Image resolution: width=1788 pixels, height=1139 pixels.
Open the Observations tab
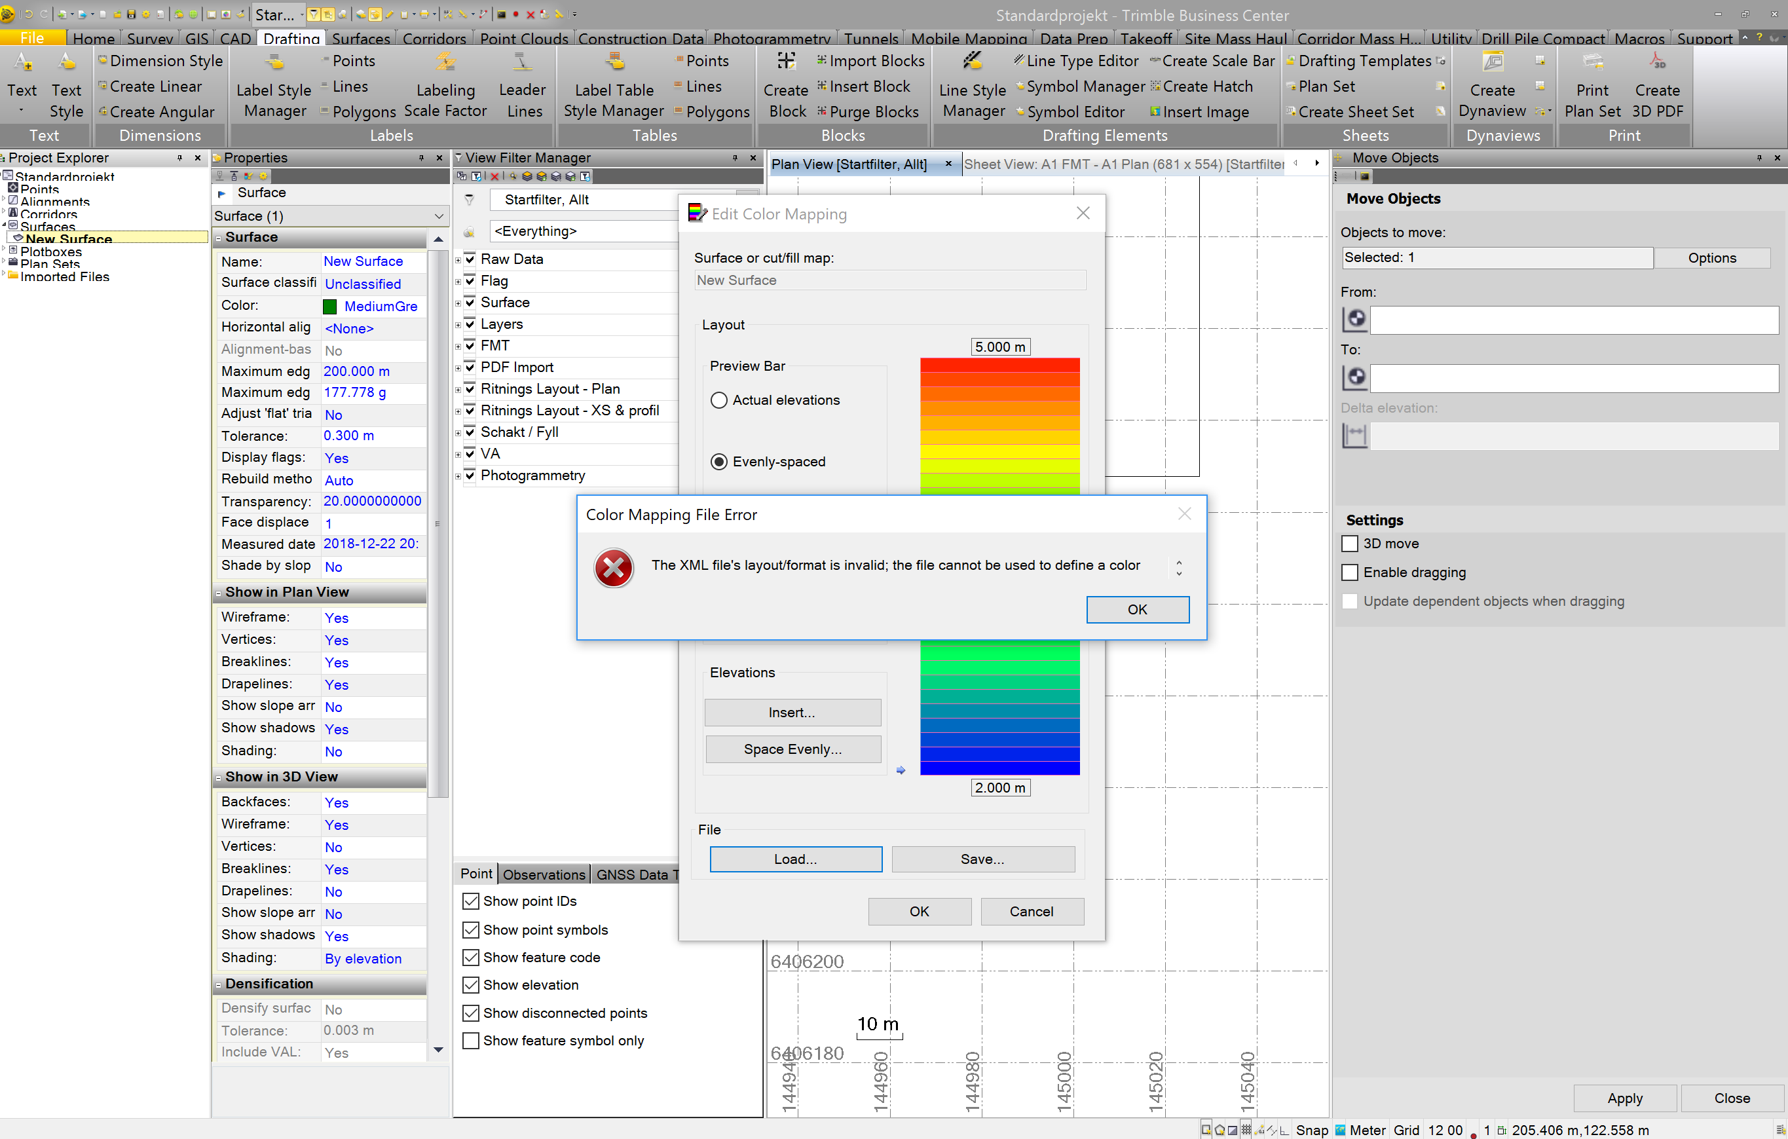click(x=544, y=874)
